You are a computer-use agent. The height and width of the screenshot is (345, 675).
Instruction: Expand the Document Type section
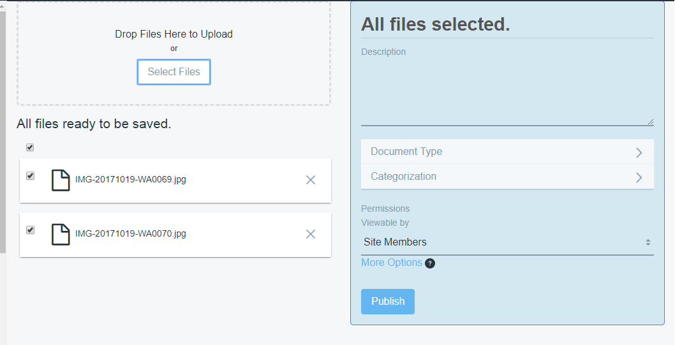click(x=406, y=152)
